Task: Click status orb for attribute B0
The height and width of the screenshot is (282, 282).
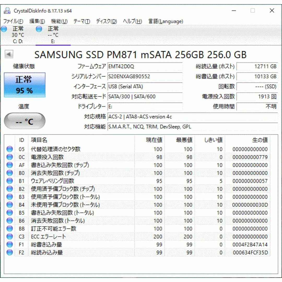Action: click(10, 173)
